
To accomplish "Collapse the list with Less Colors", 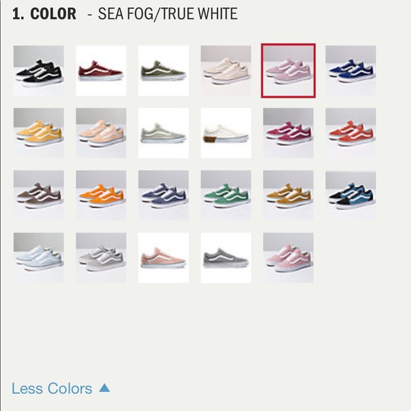I will coord(61,388).
